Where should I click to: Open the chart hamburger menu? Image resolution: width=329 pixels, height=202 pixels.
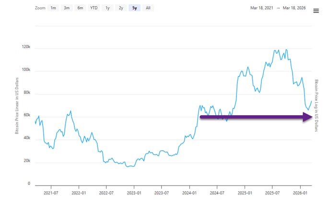pos(316,11)
